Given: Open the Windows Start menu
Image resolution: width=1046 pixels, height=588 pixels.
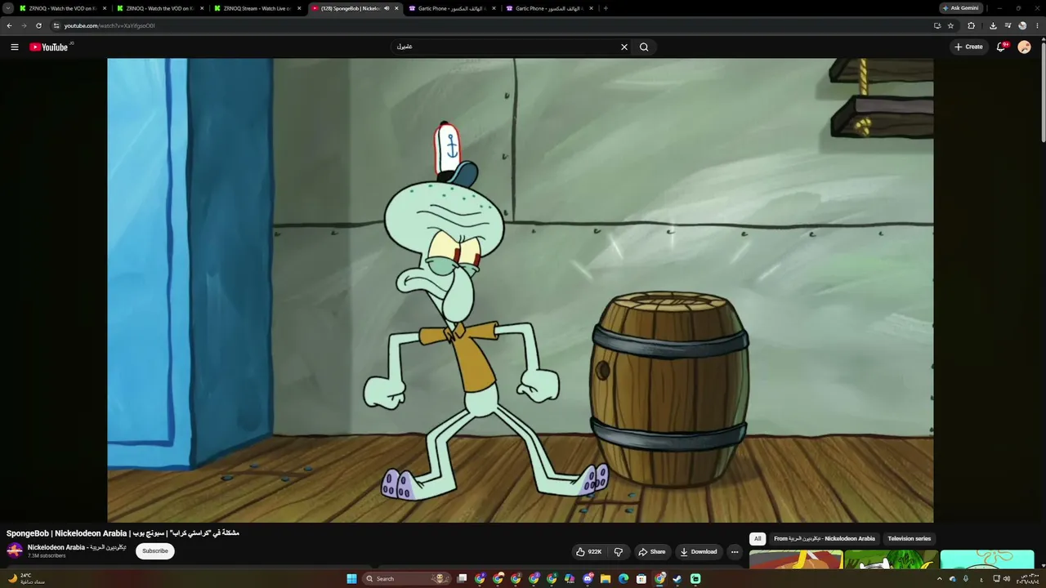Looking at the screenshot, I should coord(351,579).
